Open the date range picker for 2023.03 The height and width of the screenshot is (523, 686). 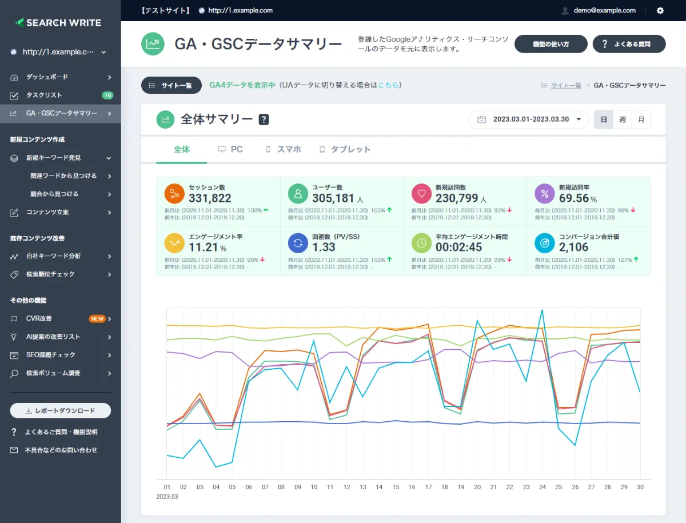tap(528, 119)
